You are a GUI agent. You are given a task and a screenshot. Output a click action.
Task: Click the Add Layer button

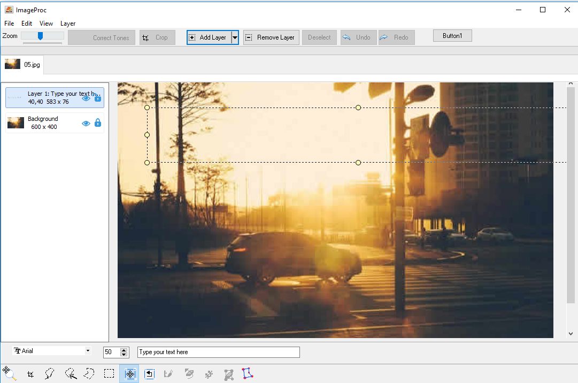coord(209,37)
